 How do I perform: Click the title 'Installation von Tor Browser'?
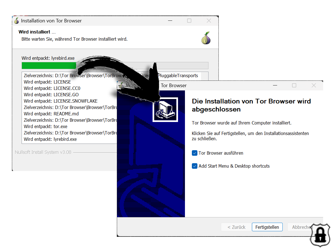(51, 21)
